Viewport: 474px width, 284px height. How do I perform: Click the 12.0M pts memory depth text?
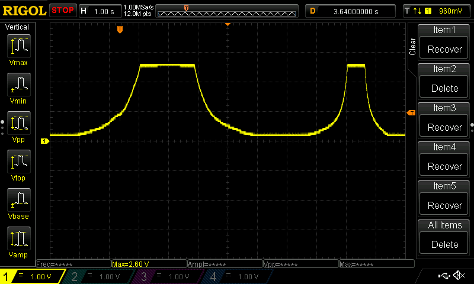[x=137, y=14]
